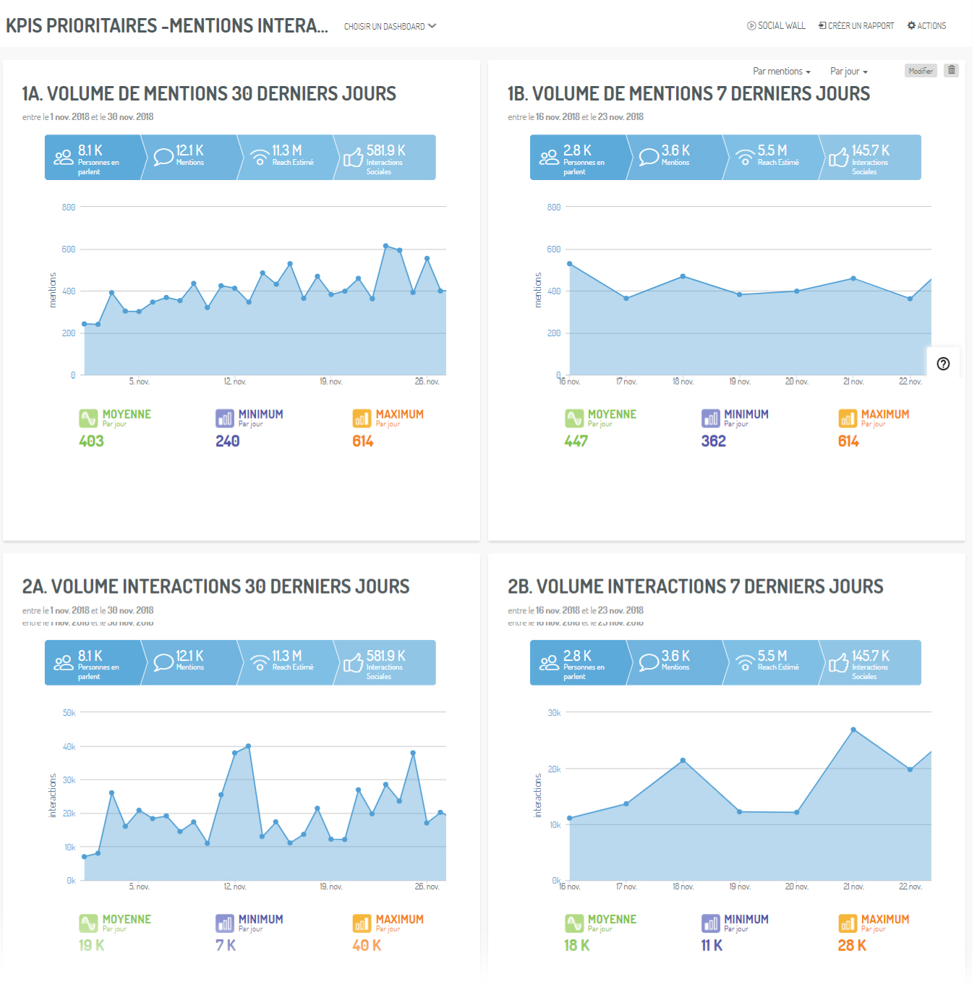Screen dimensions: 972x1000
Task: Click the people icon in the 1A stats bar
Action: [x=64, y=157]
